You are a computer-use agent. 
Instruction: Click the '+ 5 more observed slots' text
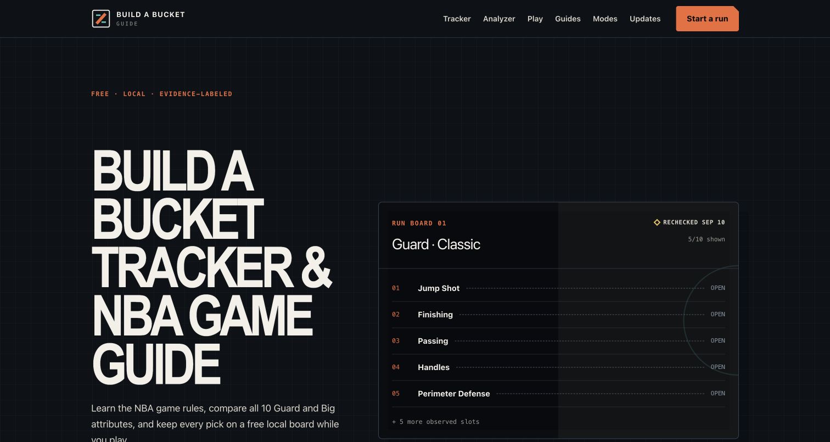click(x=436, y=422)
